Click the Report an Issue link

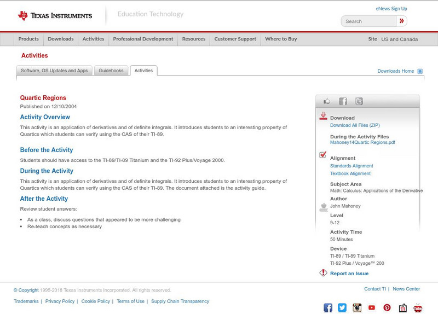pos(349,274)
